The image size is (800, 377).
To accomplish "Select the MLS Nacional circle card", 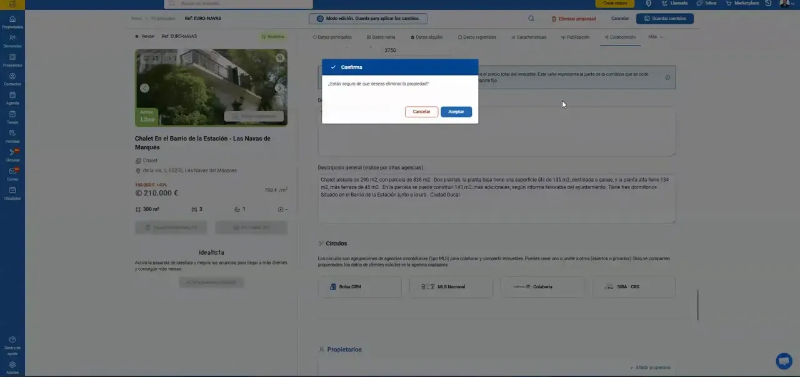I will pos(451,286).
